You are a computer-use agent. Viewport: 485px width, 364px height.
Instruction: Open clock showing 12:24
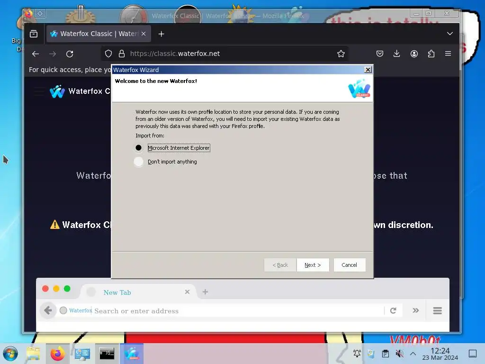[440, 354]
